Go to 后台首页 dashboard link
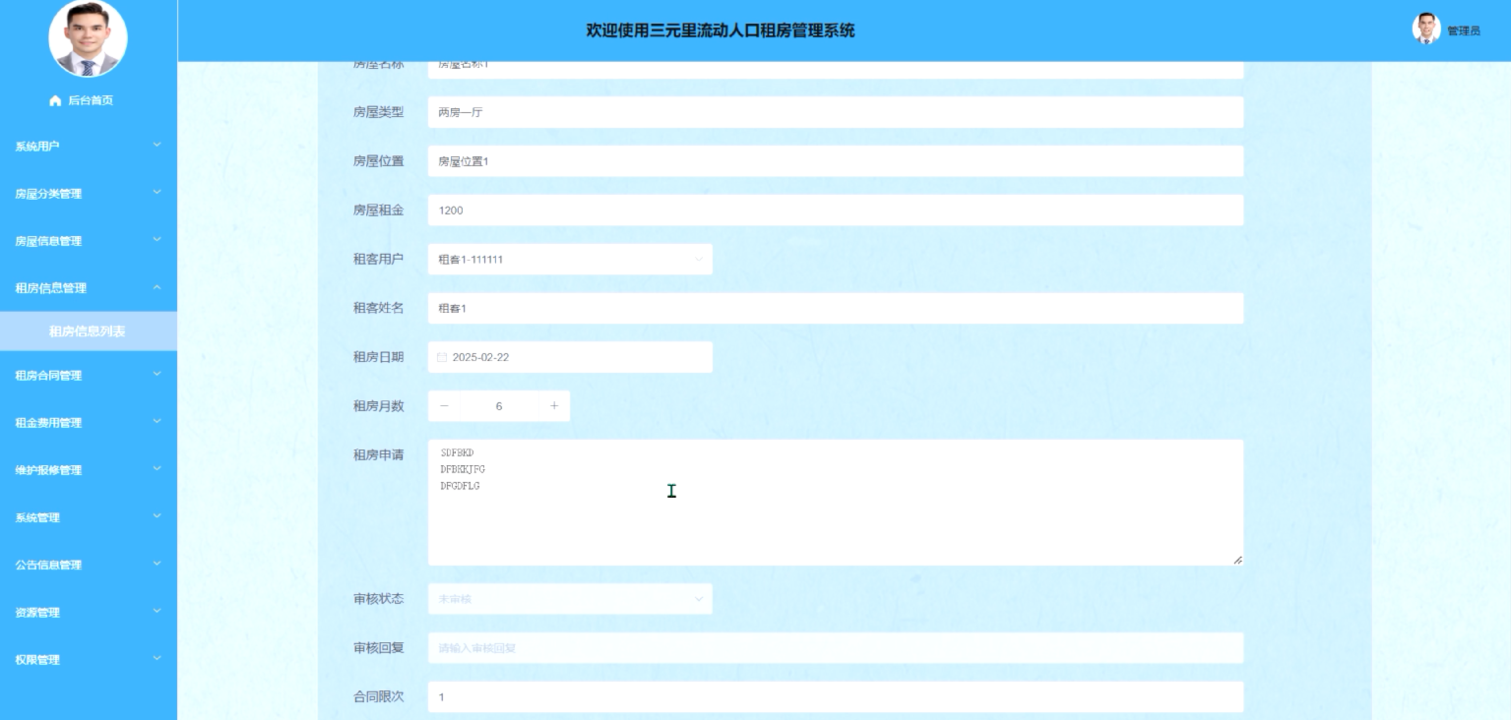1511x720 pixels. 91,100
